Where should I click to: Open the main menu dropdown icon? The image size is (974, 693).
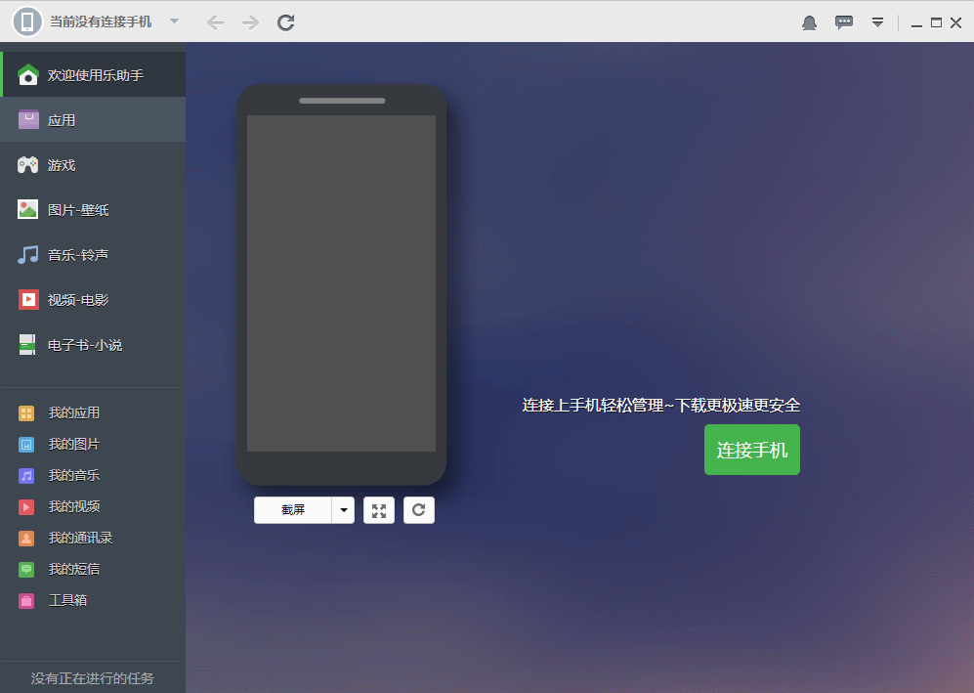(877, 23)
